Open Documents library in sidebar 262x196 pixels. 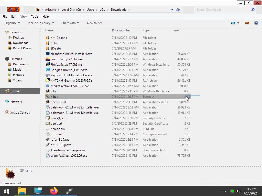pyautogui.click(x=21, y=64)
